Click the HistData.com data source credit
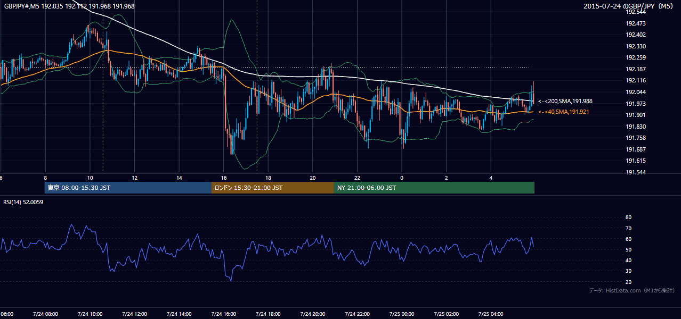 tap(632, 290)
